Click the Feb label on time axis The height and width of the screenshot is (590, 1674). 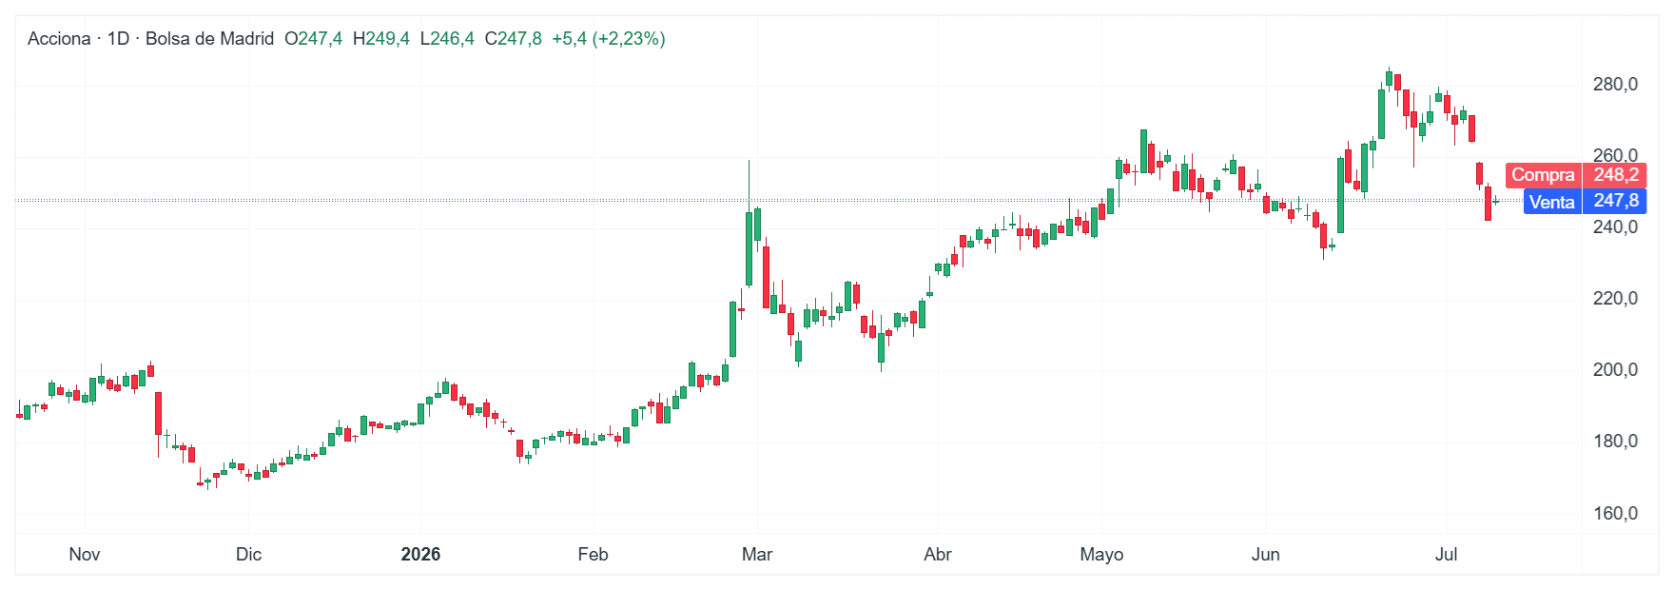pos(593,555)
